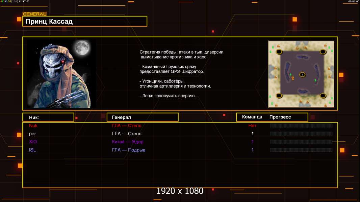
Task: Click "Китай — Ядер" general entry
Action: pyautogui.click(x=128, y=142)
